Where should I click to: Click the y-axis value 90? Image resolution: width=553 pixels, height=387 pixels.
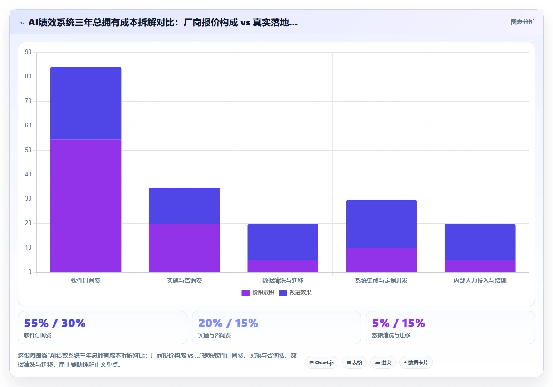(28, 52)
